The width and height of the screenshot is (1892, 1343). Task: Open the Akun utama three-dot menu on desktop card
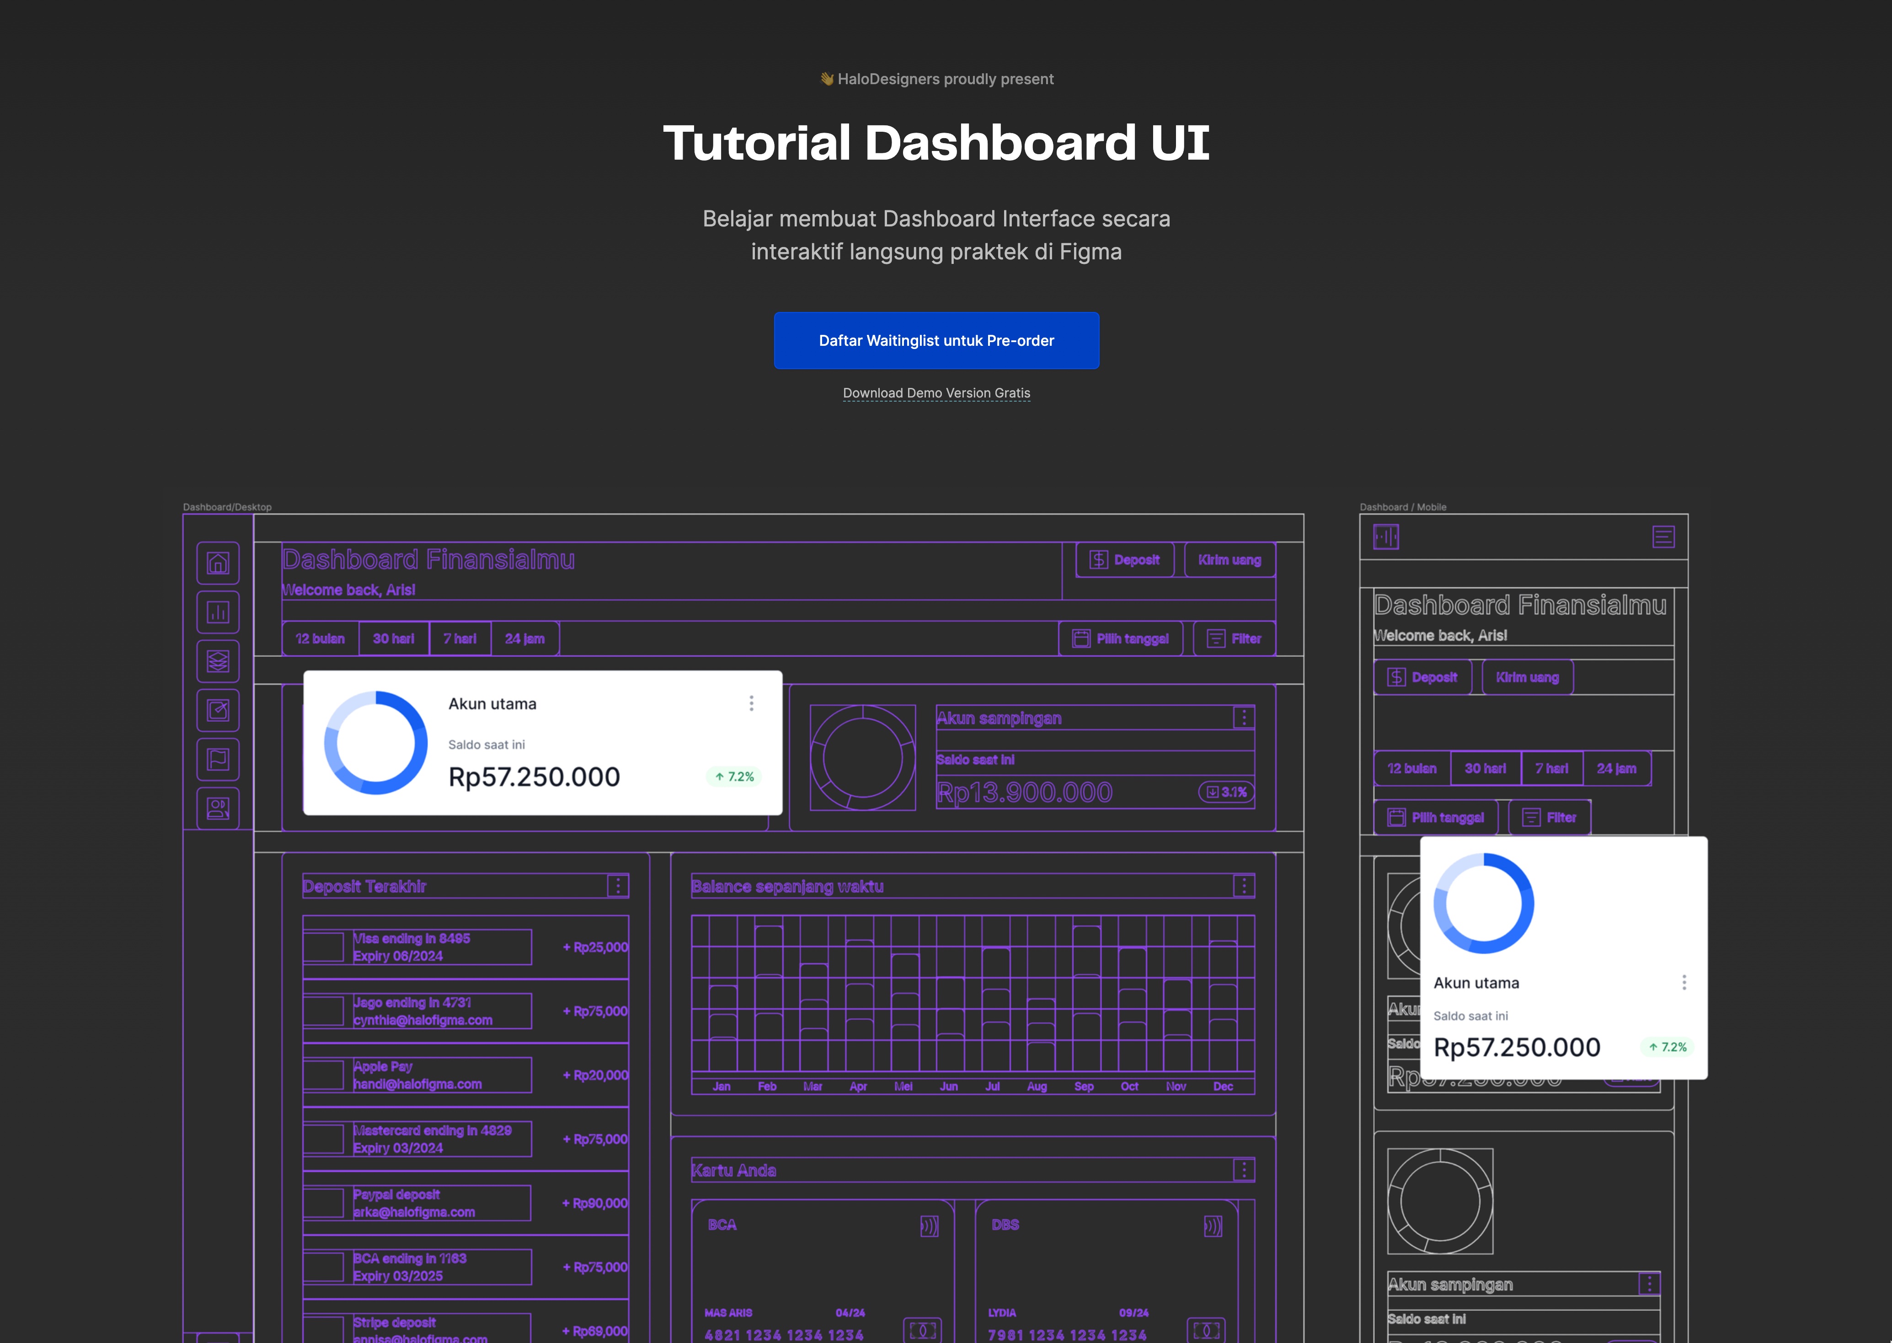[751, 703]
